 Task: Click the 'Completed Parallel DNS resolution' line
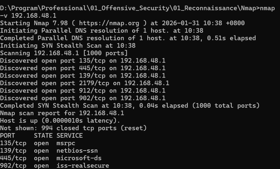(x=128, y=38)
